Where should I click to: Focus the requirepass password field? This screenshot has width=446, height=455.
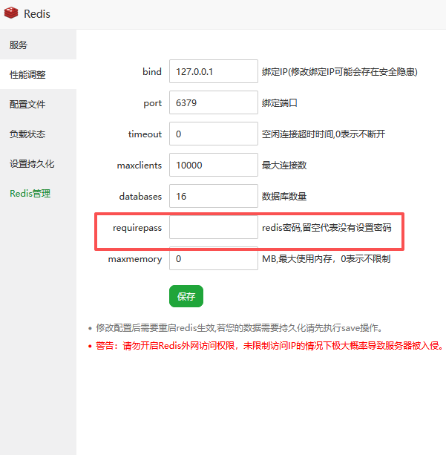(x=214, y=227)
